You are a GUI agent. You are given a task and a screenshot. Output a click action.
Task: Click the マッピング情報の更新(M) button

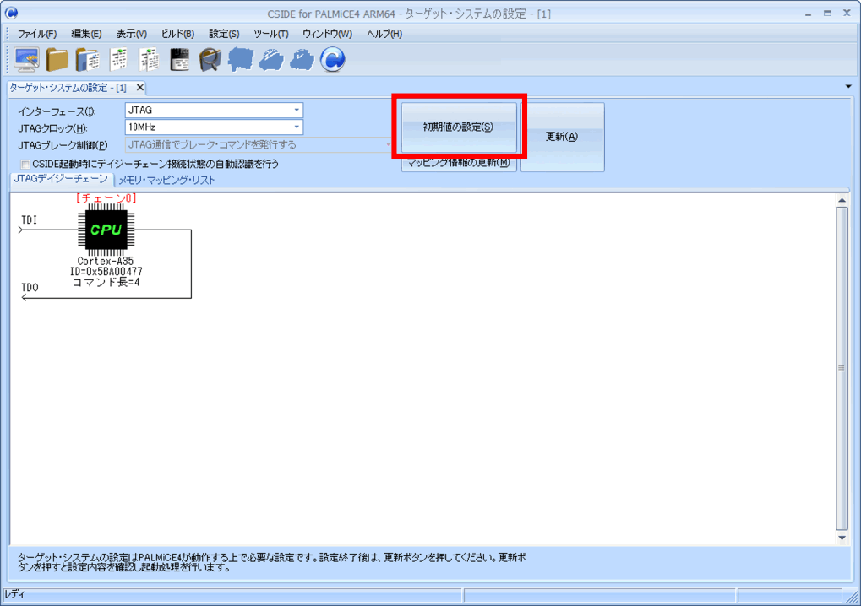[x=458, y=164]
